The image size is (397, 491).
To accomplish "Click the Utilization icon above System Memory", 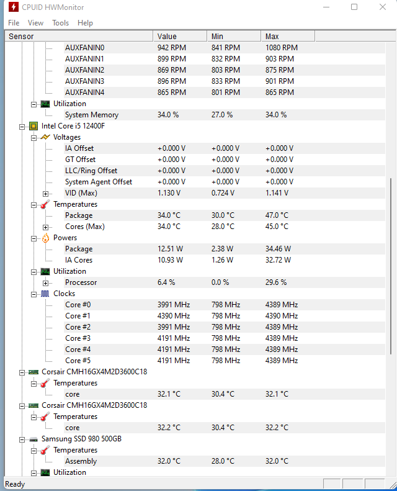I will tap(45, 104).
